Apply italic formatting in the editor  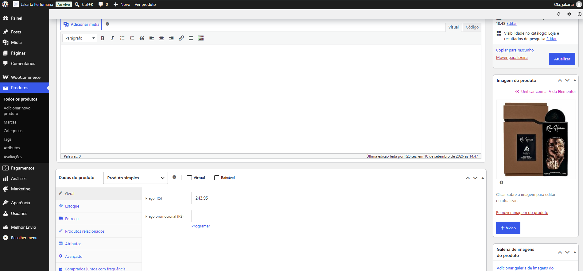point(112,38)
